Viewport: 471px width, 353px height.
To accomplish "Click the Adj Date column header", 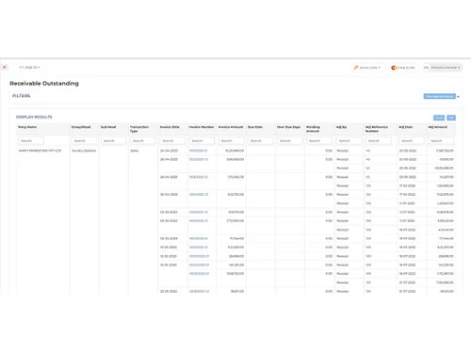I will click(x=406, y=127).
